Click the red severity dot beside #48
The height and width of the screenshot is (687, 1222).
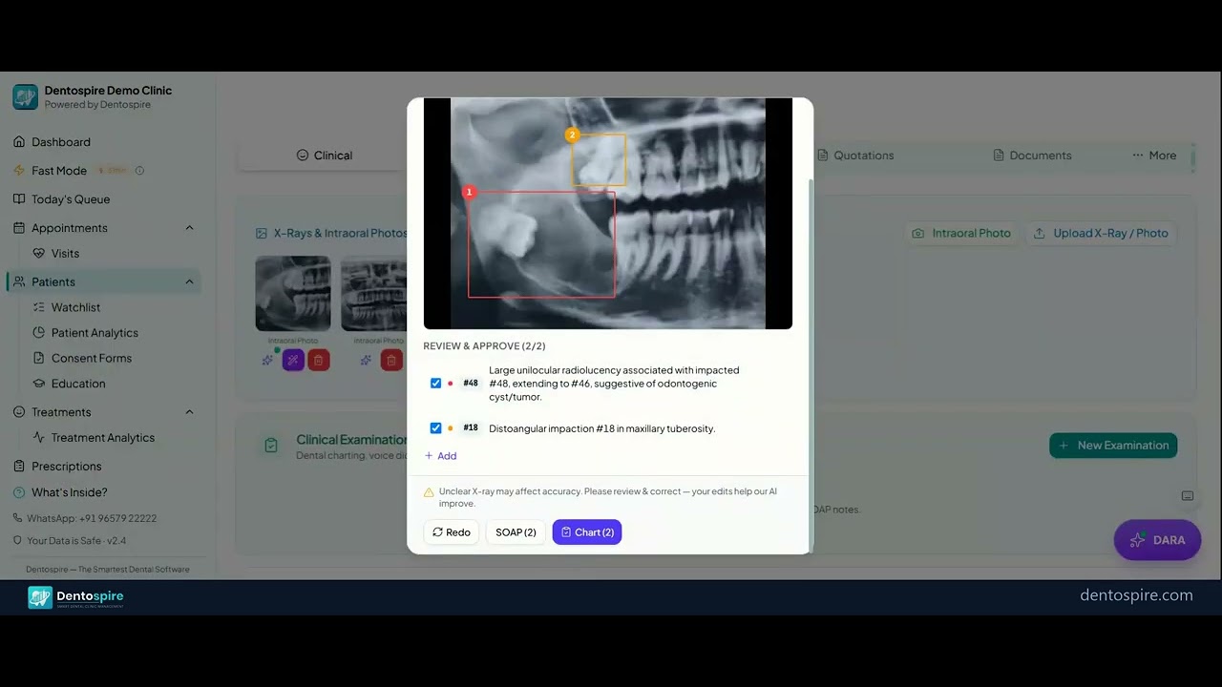click(451, 384)
